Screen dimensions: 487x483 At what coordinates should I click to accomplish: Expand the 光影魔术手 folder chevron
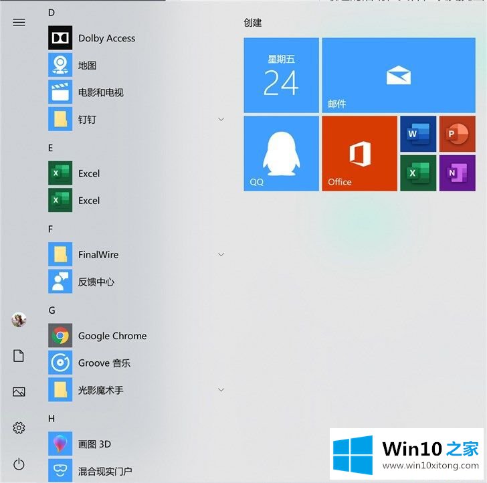[221, 390]
